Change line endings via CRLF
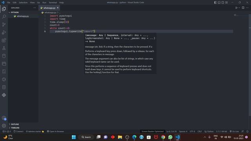The image size is (251, 141). [200, 132]
